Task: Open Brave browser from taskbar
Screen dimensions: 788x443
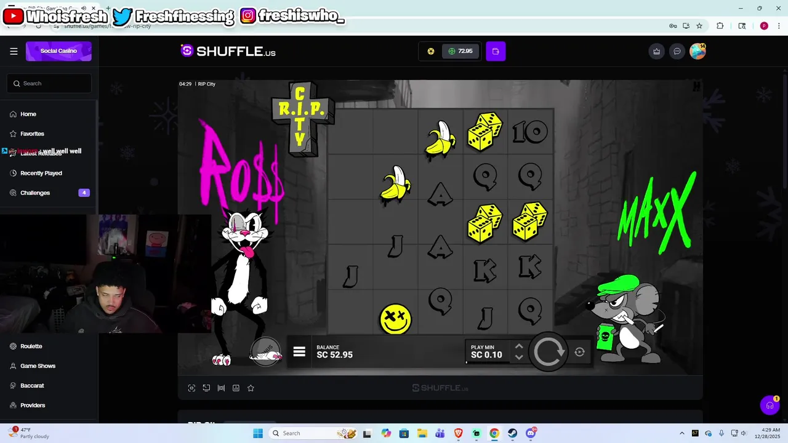Action: (x=458, y=433)
